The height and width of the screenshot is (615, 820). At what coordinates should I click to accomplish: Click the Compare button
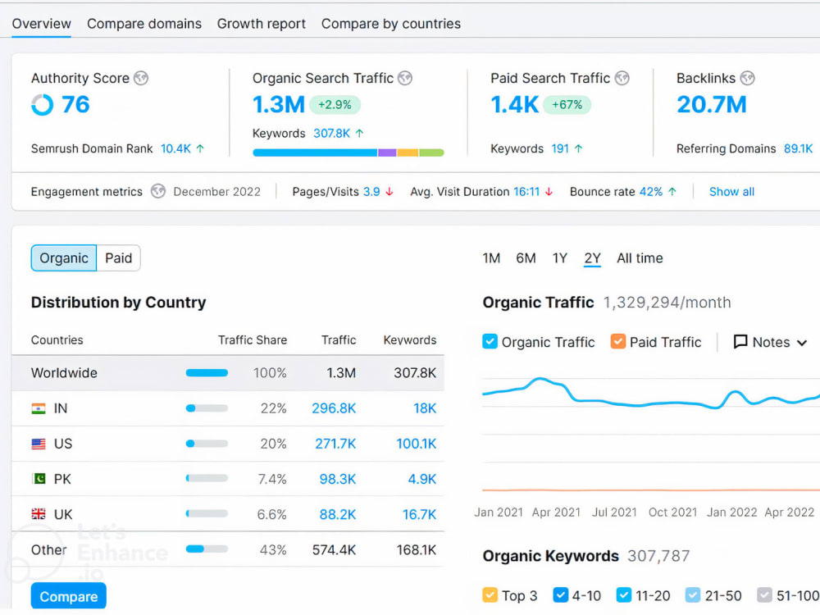(x=69, y=596)
